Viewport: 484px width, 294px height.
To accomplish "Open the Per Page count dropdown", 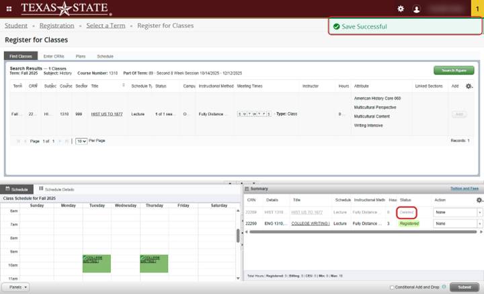I will (81, 141).
